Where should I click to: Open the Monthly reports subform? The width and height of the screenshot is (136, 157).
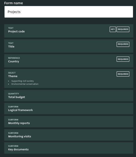69,122
